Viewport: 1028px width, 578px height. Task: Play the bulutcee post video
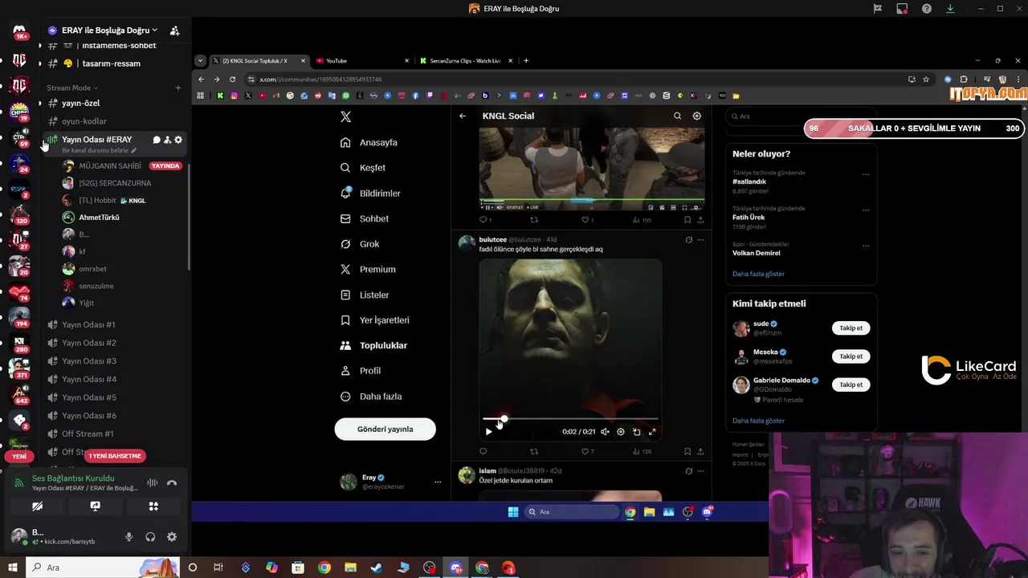488,432
